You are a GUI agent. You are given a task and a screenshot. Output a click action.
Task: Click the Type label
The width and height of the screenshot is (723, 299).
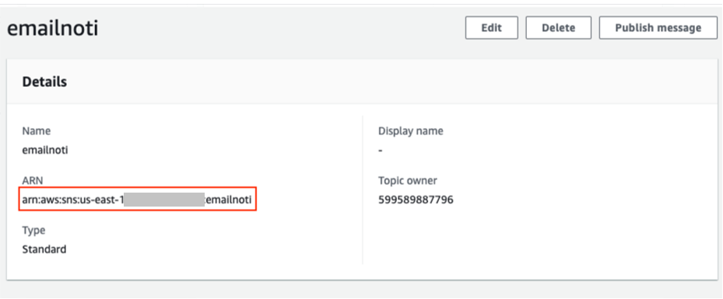point(33,230)
